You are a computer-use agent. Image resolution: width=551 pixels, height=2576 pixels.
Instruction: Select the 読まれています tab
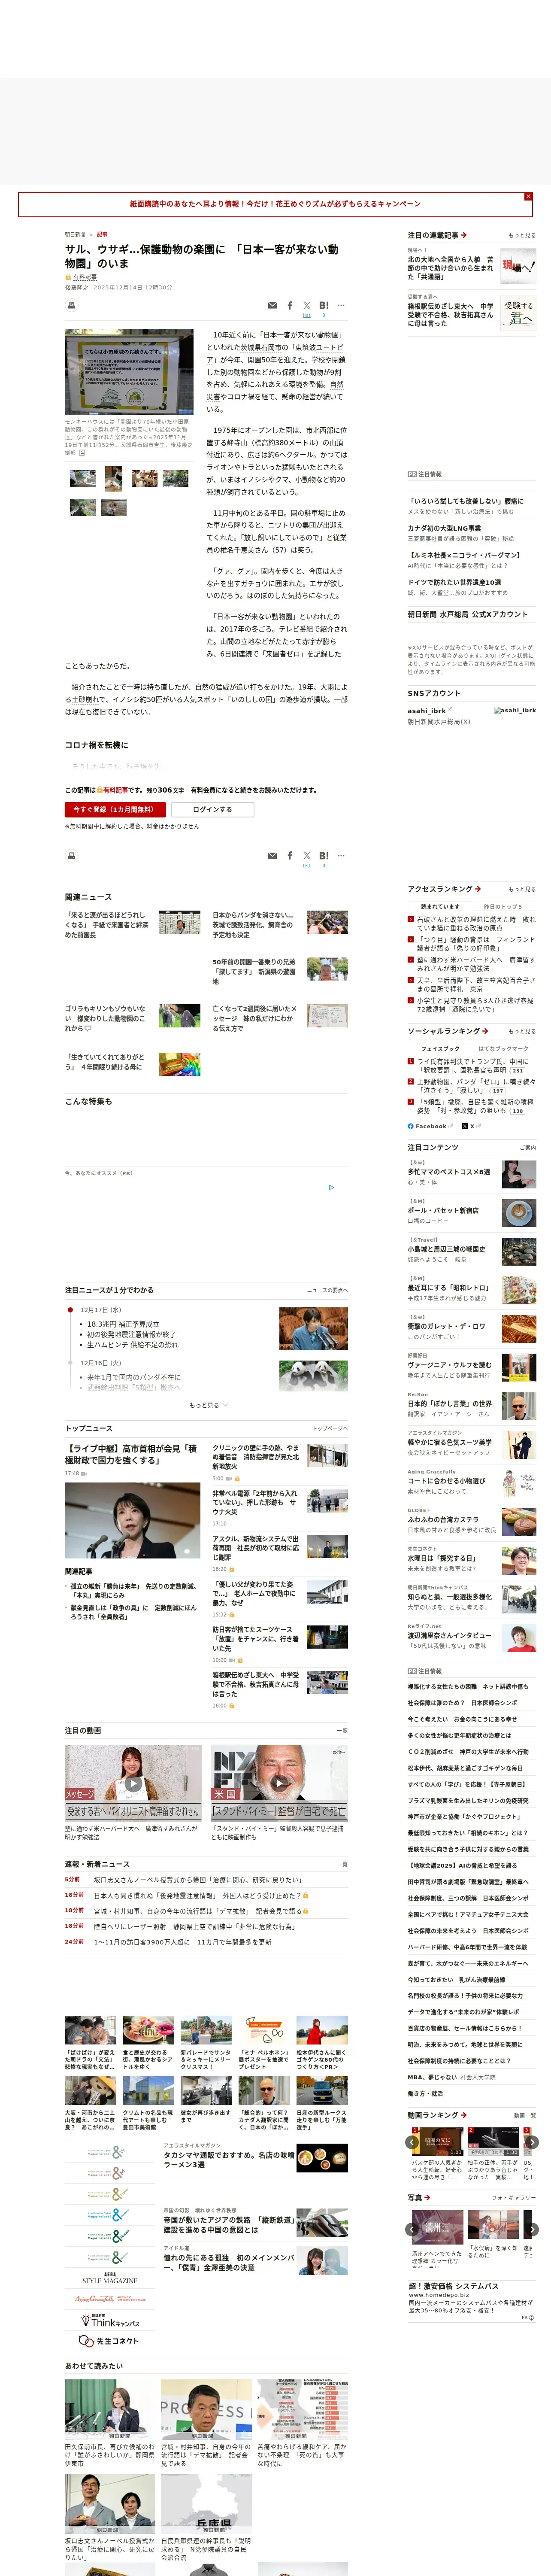(x=440, y=907)
